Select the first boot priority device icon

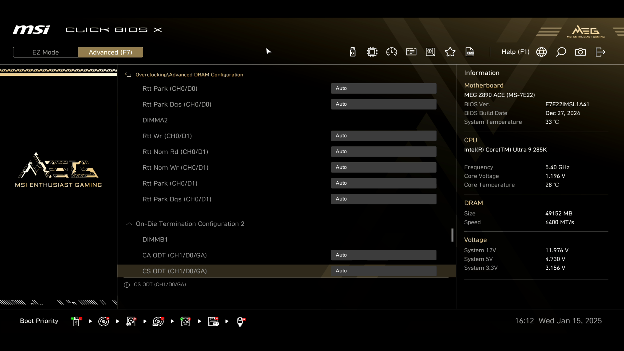[76, 321]
